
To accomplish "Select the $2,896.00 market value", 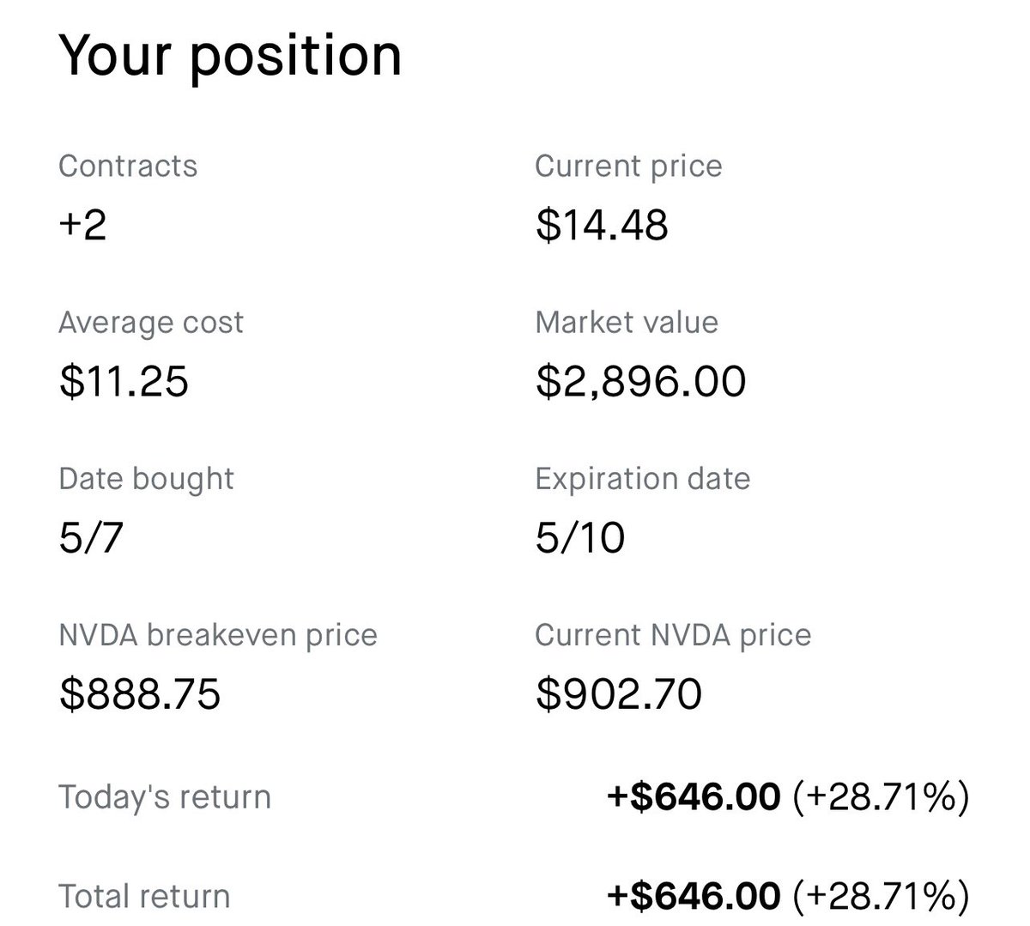I will [x=641, y=382].
